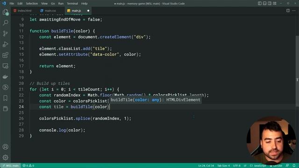The height and width of the screenshot is (168, 299).
Task: Switch to the index.html tab
Action: (x=24, y=11)
